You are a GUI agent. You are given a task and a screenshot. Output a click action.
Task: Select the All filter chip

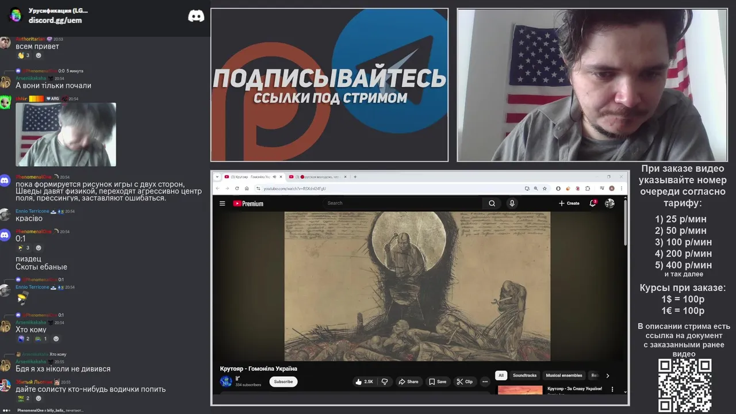(501, 375)
